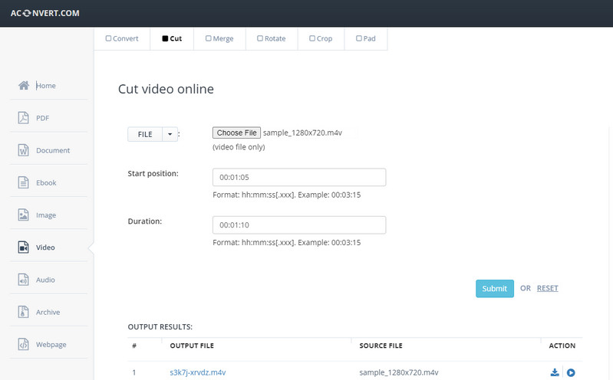The height and width of the screenshot is (380, 613).
Task: Open the PDF converter icon
Action: (x=24, y=118)
